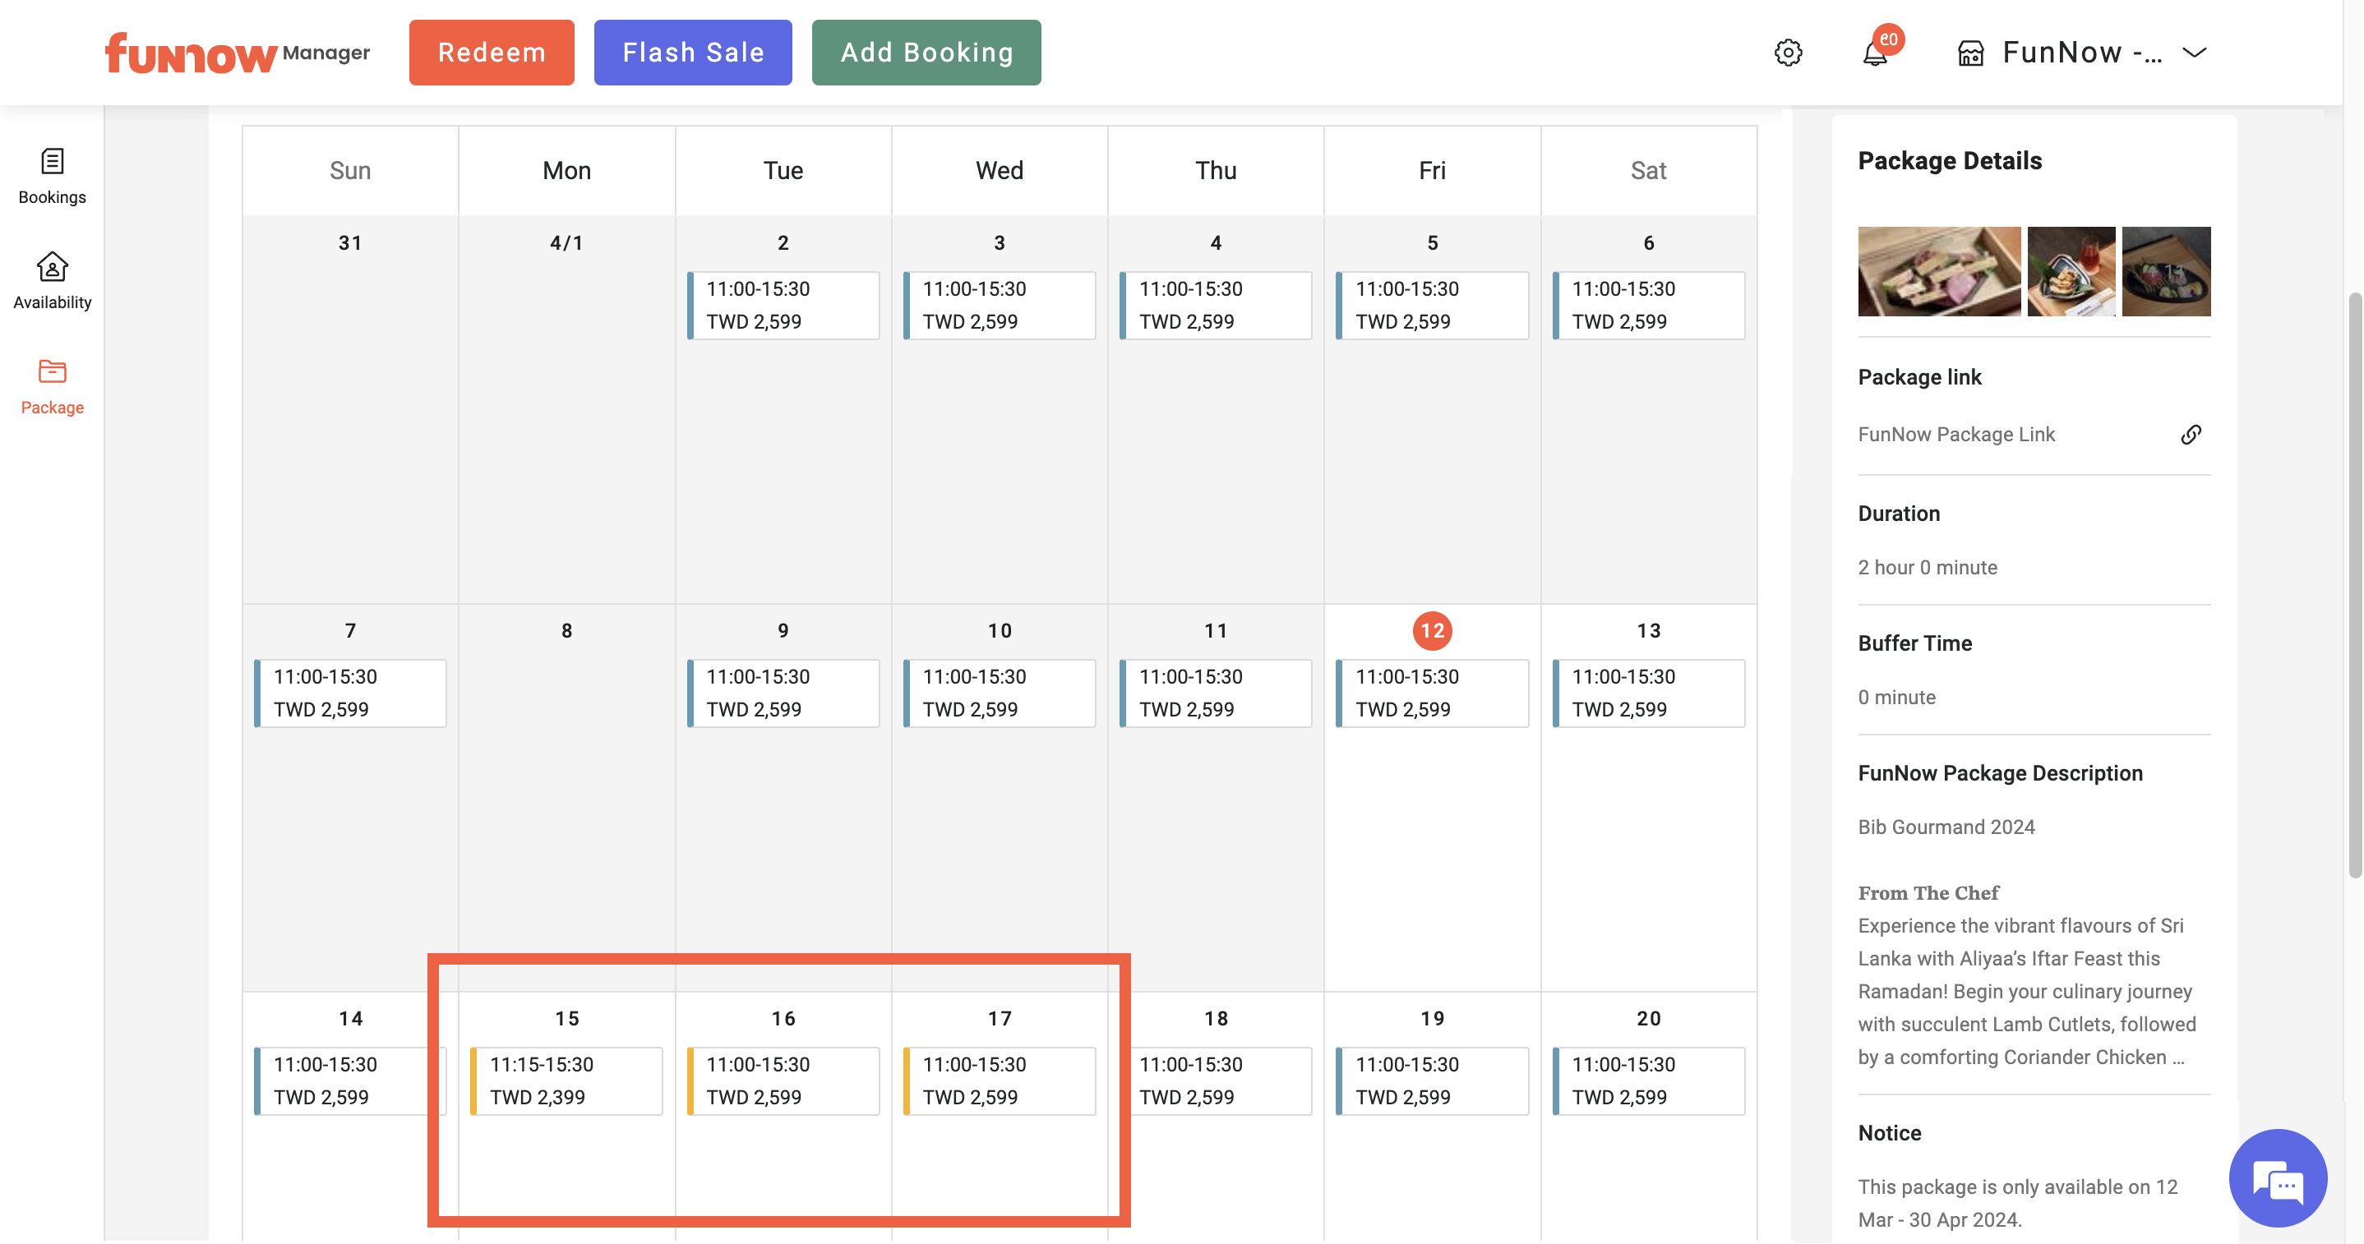Open the Availability sidebar icon
Screen dimensions: 2364x1244
click(53, 281)
